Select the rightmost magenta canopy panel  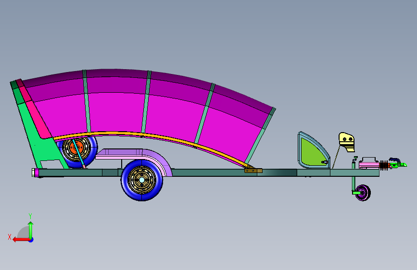pos(234,125)
